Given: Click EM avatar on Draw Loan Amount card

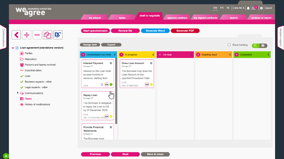Looking at the screenshot, I should [147, 84].
